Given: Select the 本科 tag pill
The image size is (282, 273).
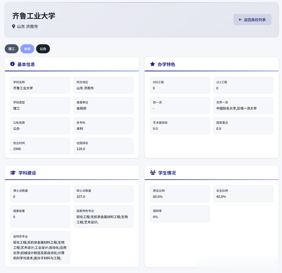Looking at the screenshot, I should (x=27, y=49).
